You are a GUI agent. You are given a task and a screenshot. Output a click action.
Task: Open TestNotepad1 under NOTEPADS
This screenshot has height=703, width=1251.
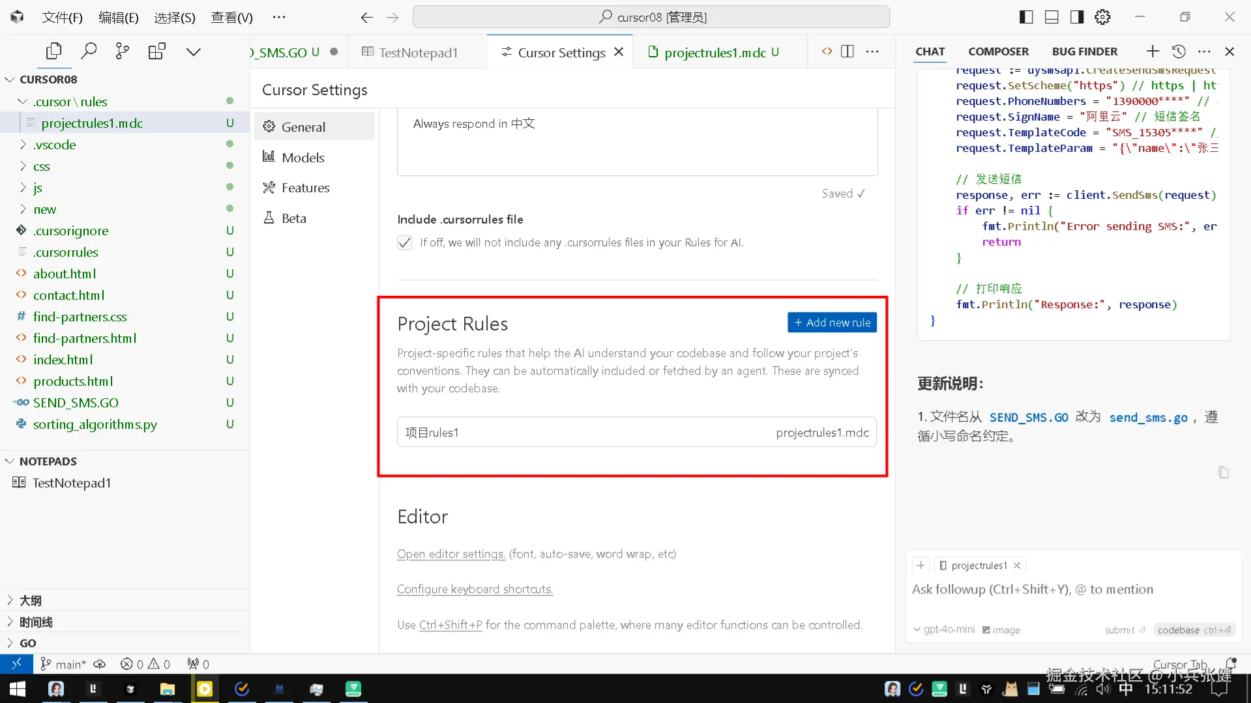[125, 483]
